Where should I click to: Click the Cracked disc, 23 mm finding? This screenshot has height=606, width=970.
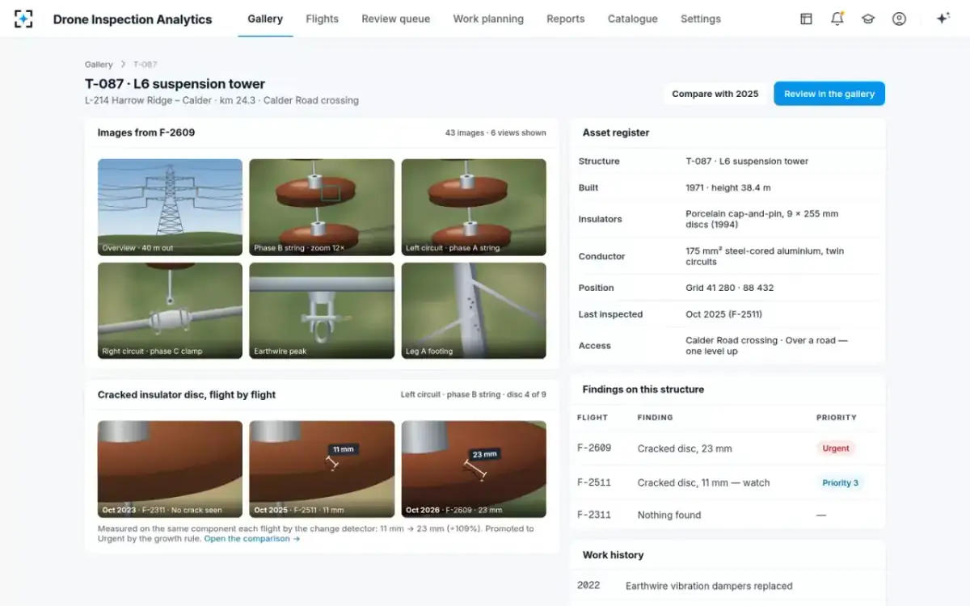685,448
